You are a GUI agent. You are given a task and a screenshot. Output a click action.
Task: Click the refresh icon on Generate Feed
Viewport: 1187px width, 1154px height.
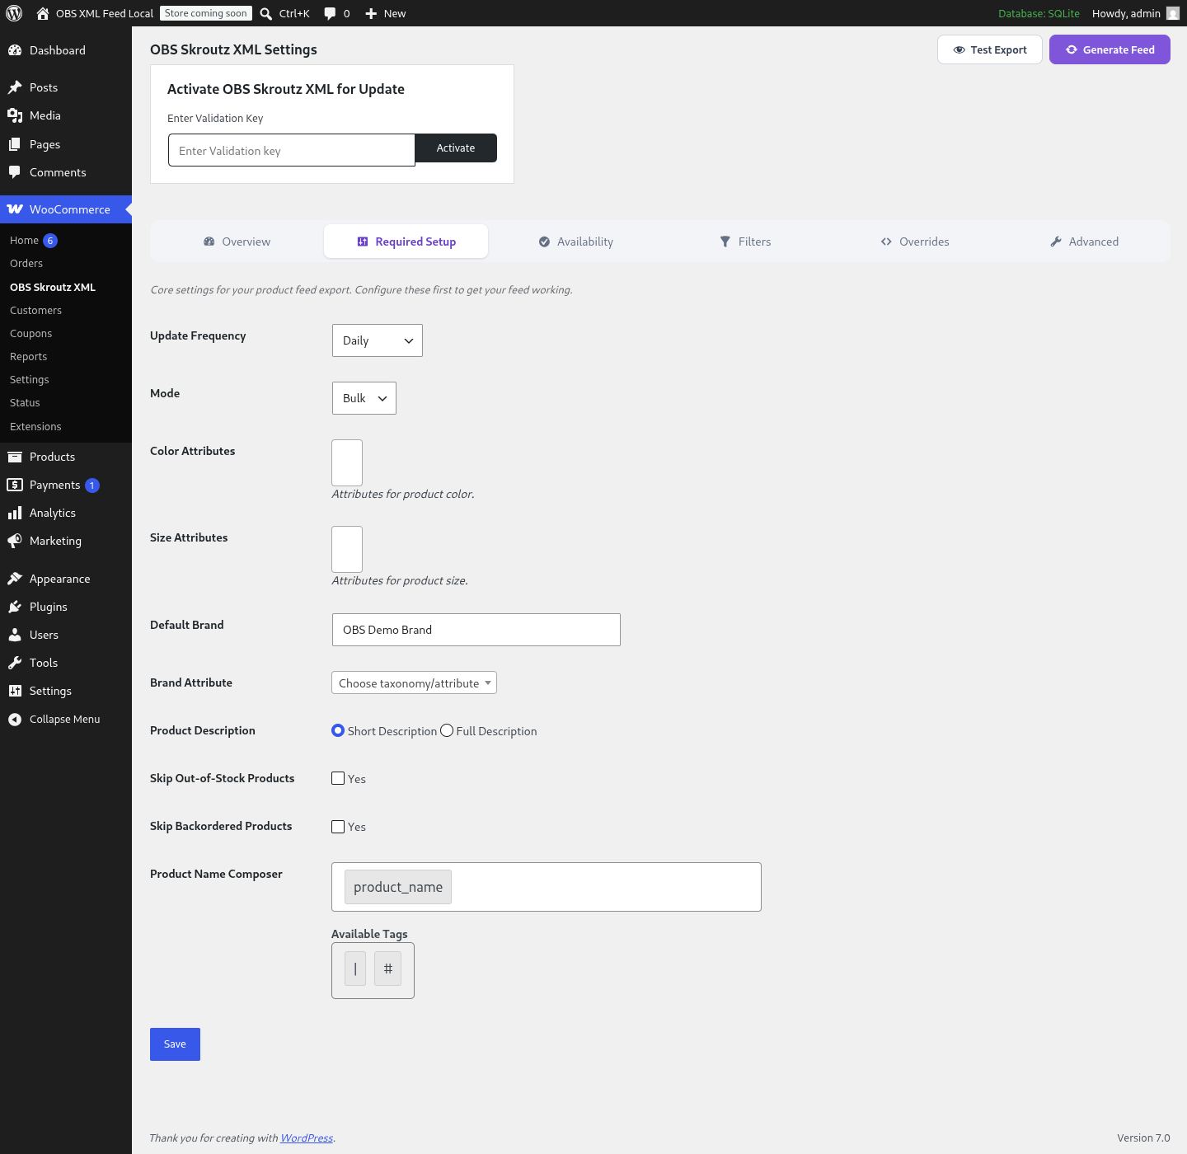click(x=1072, y=49)
